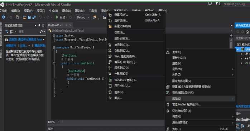Collapse the public class UnitTest1 block

[54, 63]
